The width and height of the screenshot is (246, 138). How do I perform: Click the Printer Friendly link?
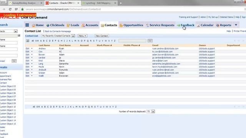(240, 31)
